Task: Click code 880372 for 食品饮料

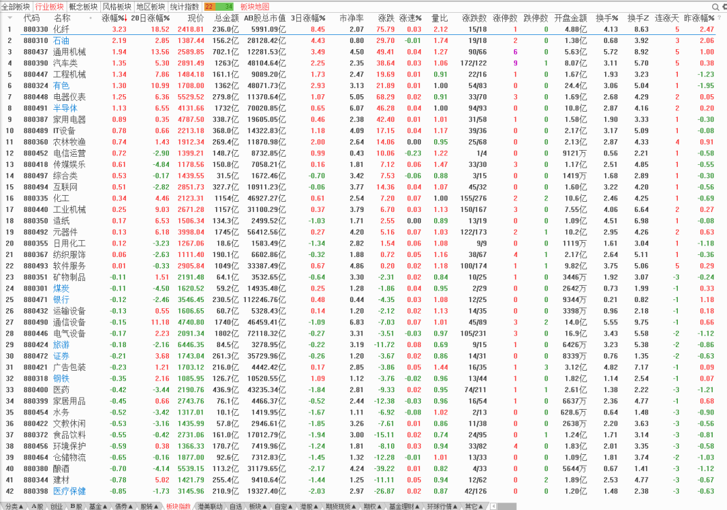Action: click(36, 435)
